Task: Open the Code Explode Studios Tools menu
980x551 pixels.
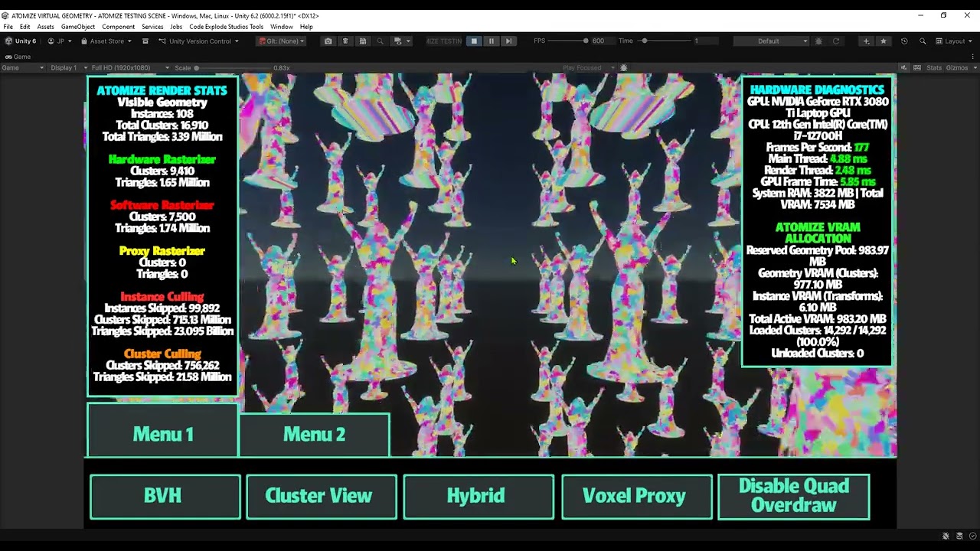Action: (226, 27)
